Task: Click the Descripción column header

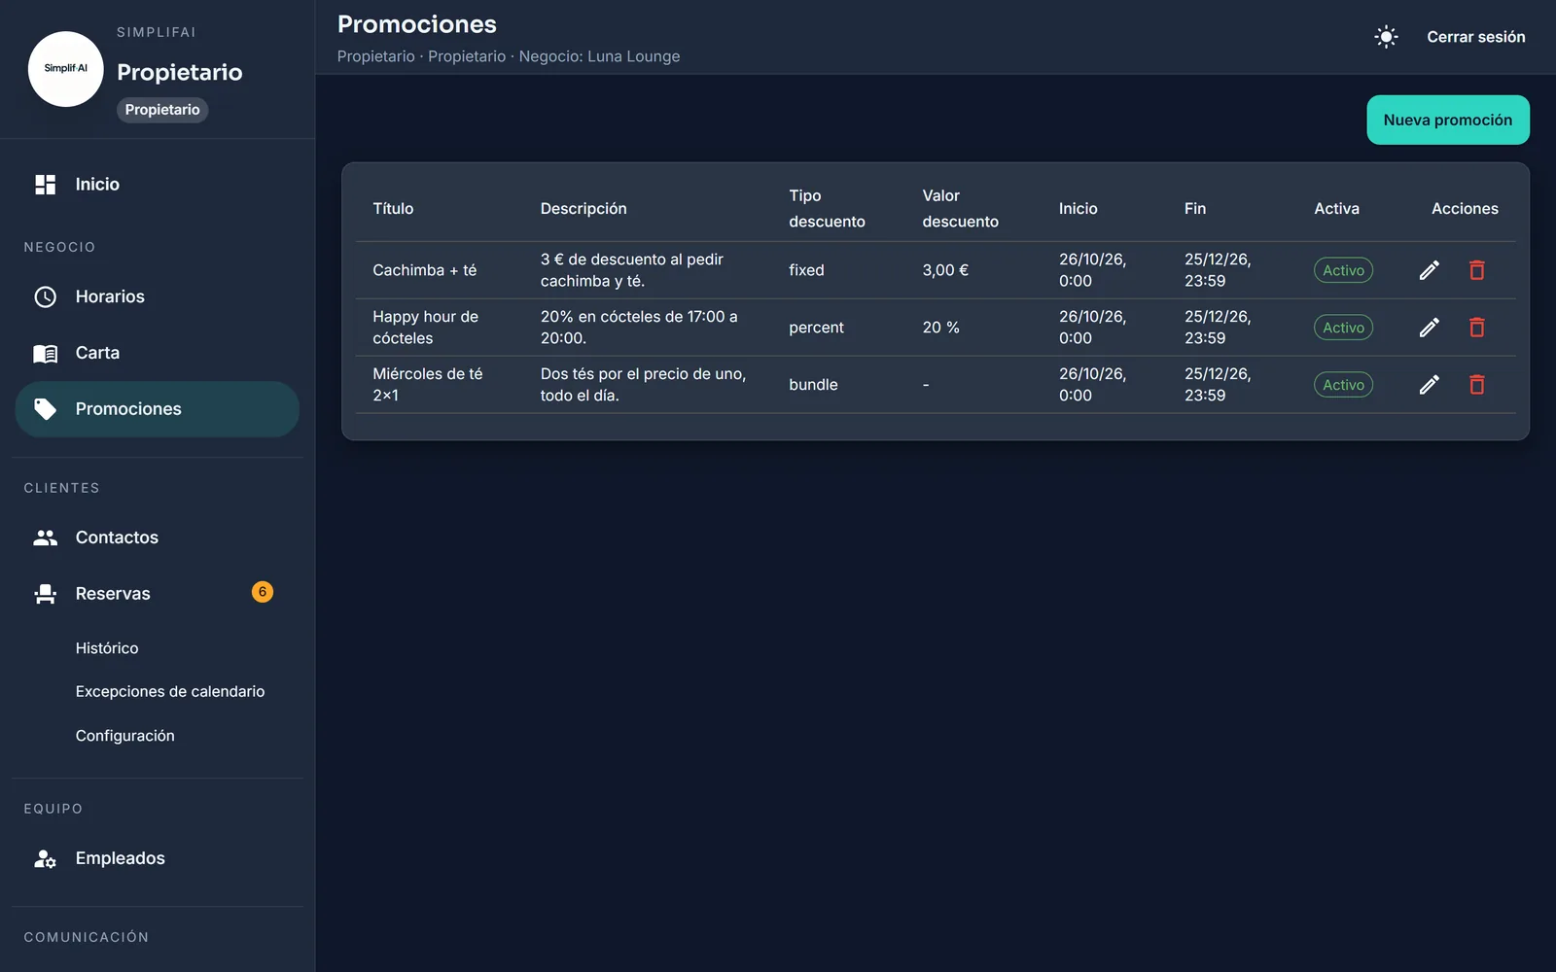Action: click(583, 209)
